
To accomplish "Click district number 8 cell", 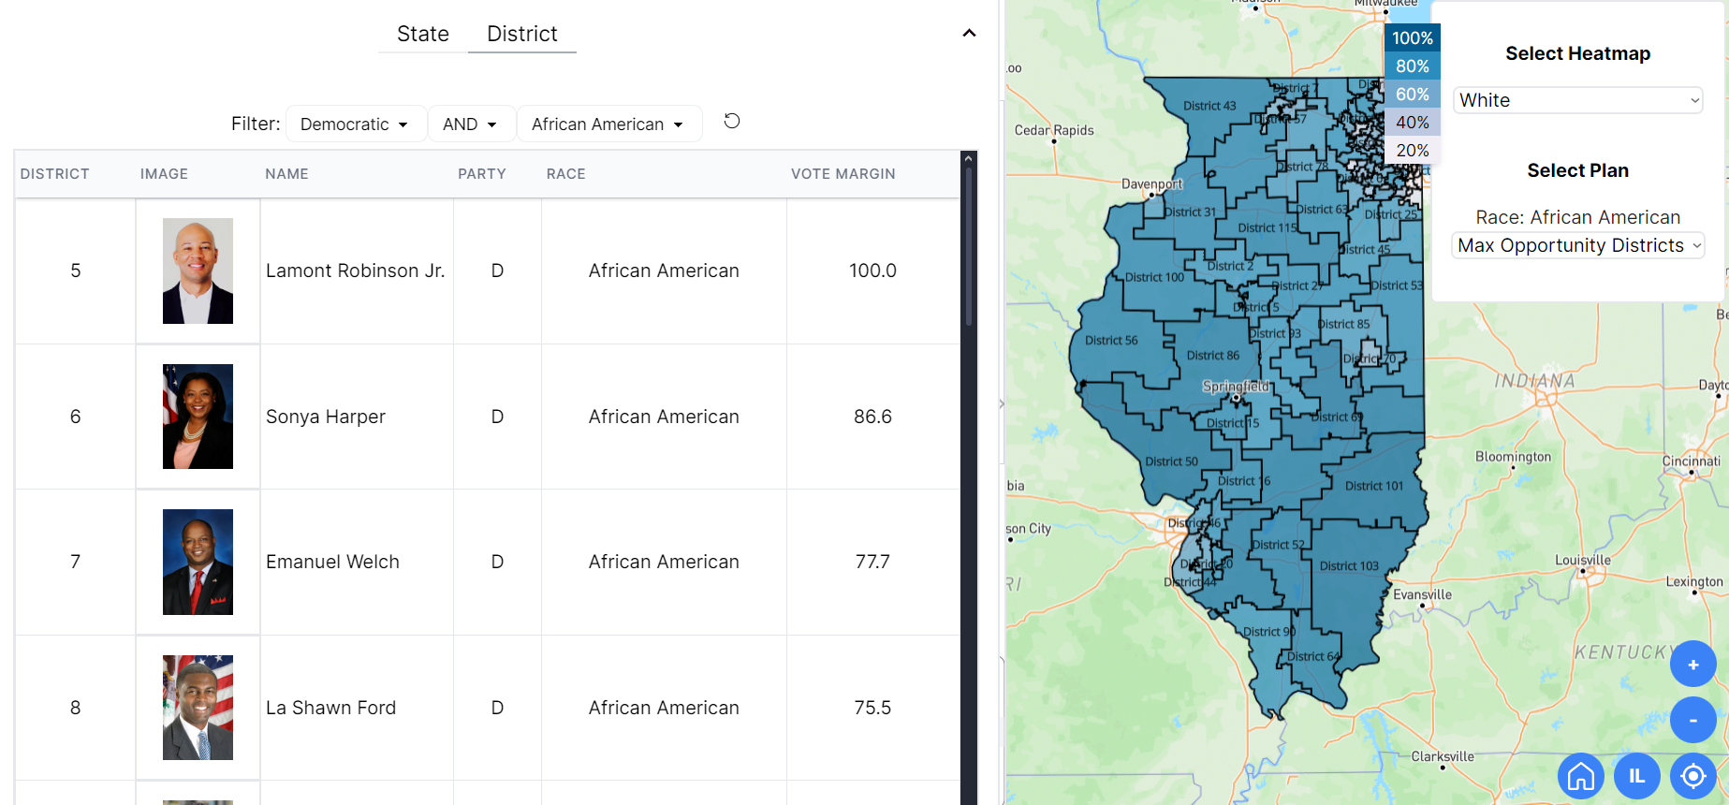I will click(x=76, y=708).
